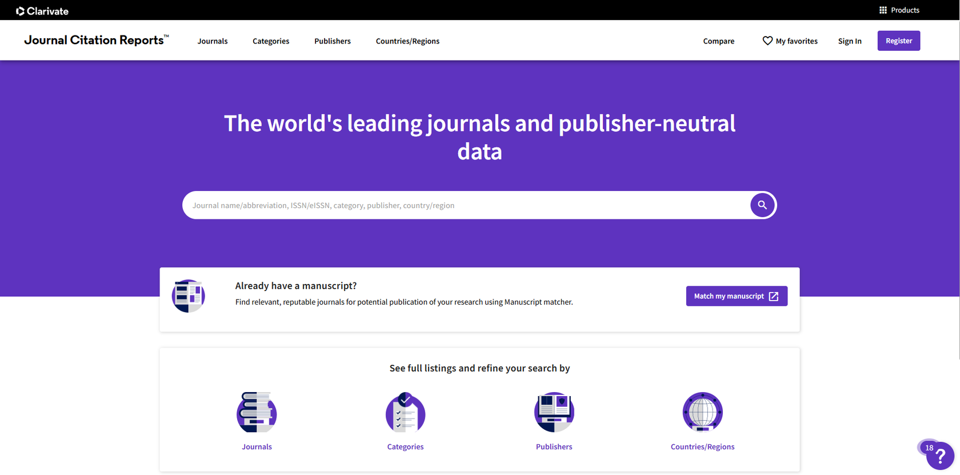Click the stacked books Journals icon
Screen dimensions: 960x475
tap(257, 412)
